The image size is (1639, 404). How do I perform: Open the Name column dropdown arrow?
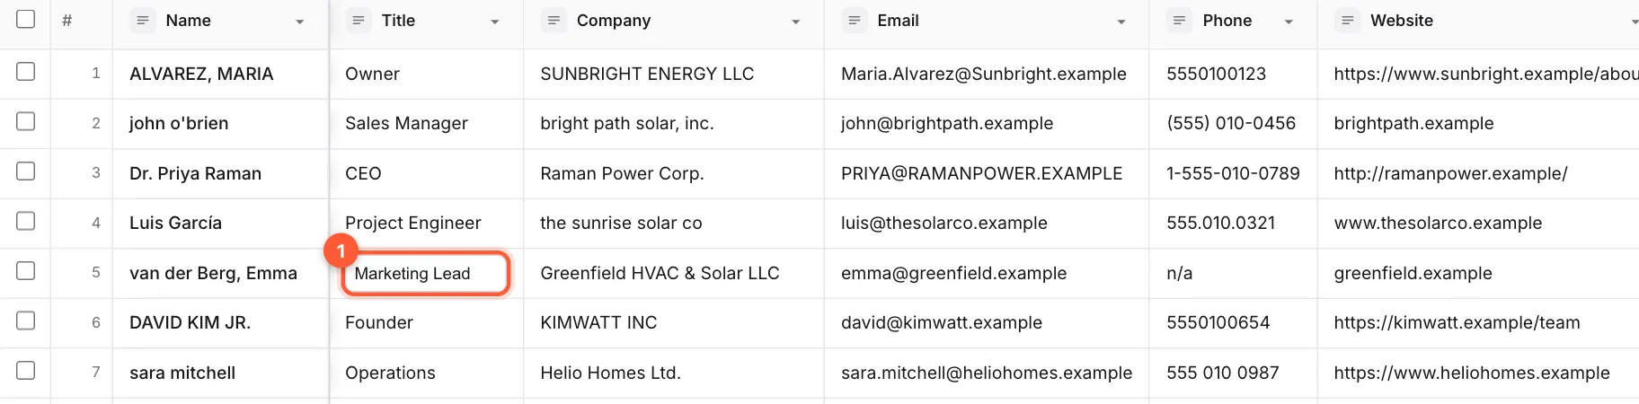(300, 22)
